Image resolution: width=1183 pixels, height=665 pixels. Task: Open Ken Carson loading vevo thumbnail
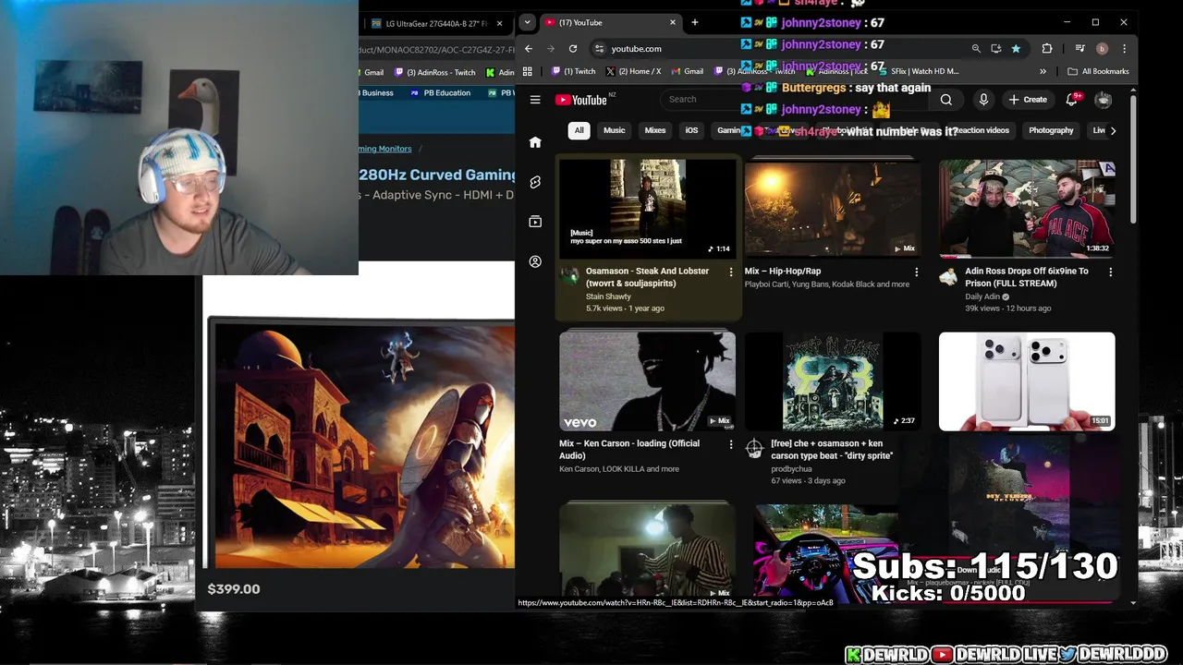tap(647, 381)
